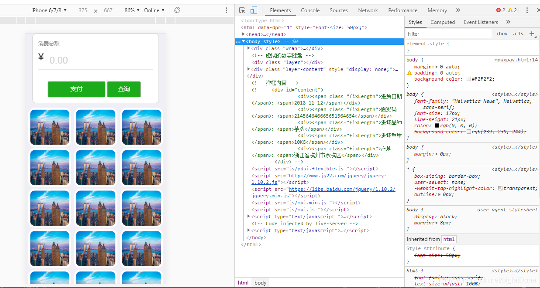540x288 pixels.
Task: Select the body breadcrumb item
Action: click(x=261, y=283)
